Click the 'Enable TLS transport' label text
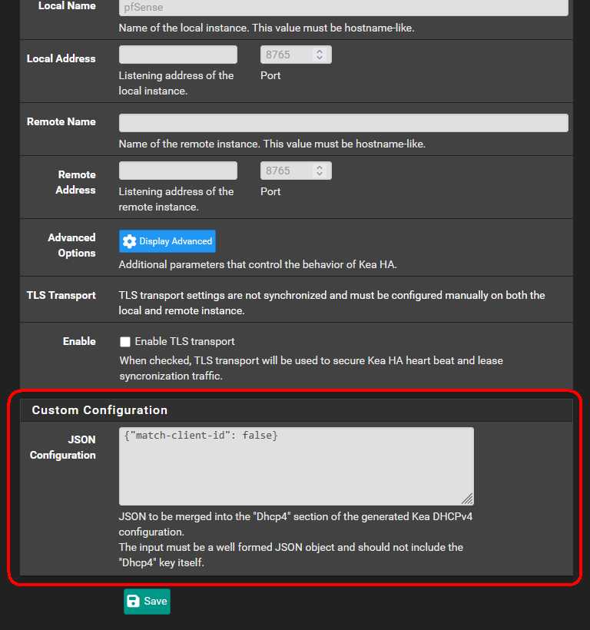The width and height of the screenshot is (590, 630). (184, 341)
